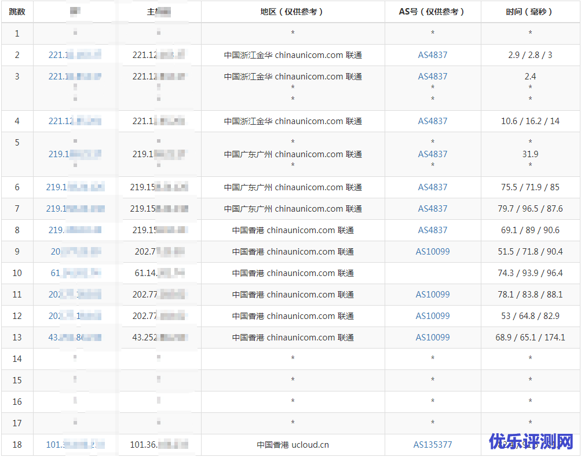Click the AS10099 link in hop 13

pyautogui.click(x=433, y=338)
